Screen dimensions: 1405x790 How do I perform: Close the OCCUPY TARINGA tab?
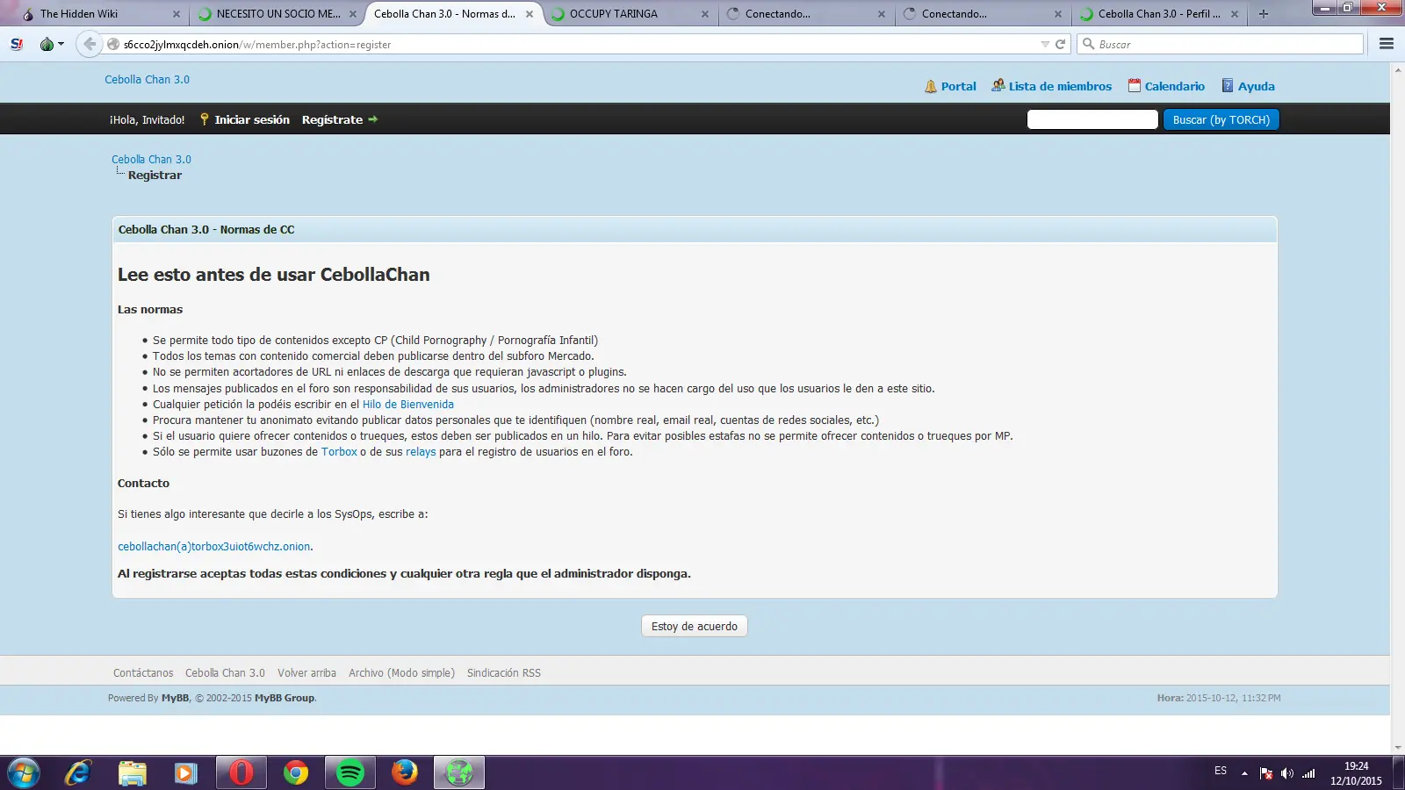(x=705, y=14)
